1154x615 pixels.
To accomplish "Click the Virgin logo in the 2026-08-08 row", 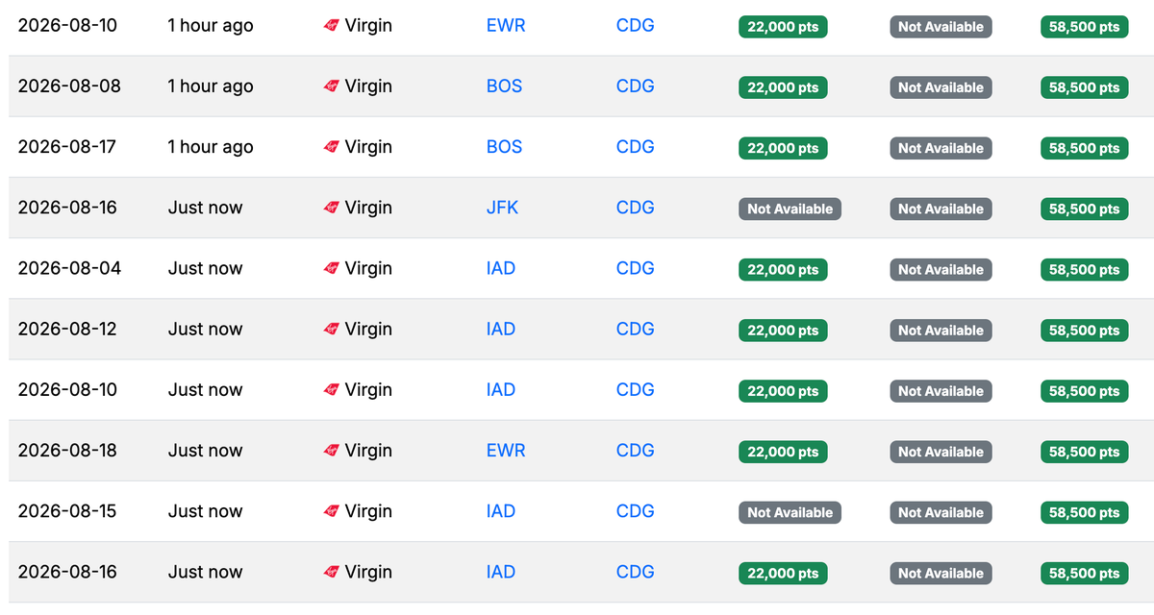I will (x=332, y=86).
